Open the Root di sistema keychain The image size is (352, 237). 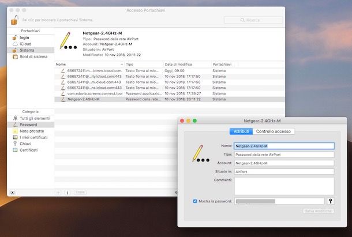click(33, 57)
